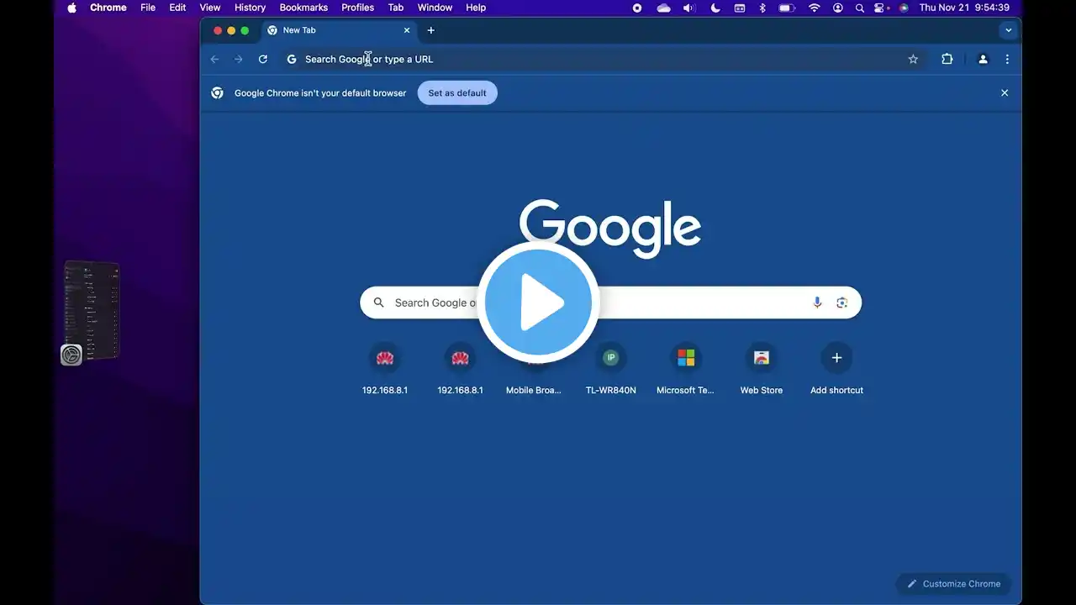Open the Apple menu
The image size is (1076, 605).
tap(71, 8)
